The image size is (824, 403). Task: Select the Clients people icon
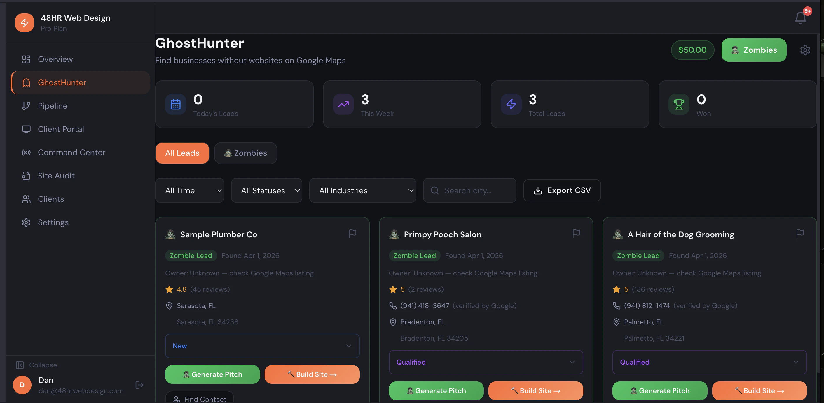pos(26,199)
